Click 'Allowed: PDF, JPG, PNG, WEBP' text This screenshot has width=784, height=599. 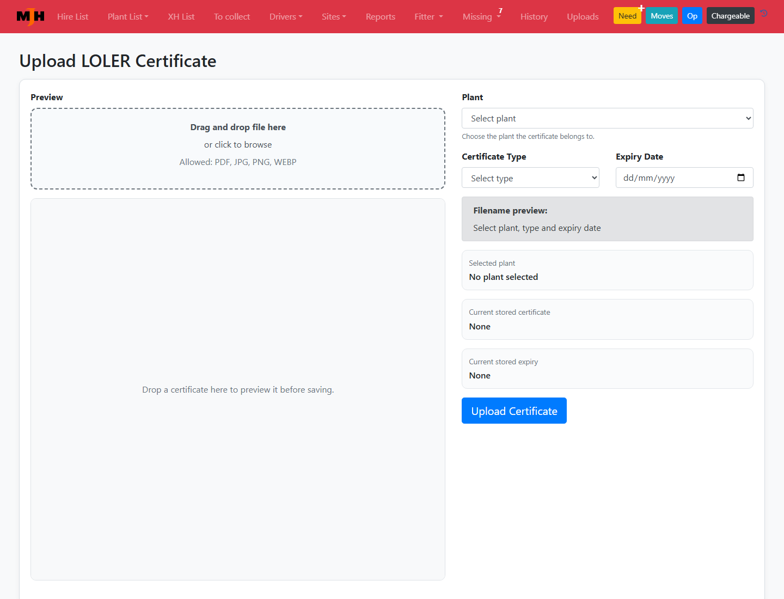pos(238,162)
